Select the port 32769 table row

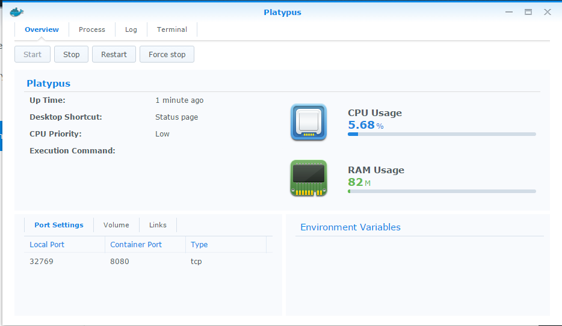[144, 262]
